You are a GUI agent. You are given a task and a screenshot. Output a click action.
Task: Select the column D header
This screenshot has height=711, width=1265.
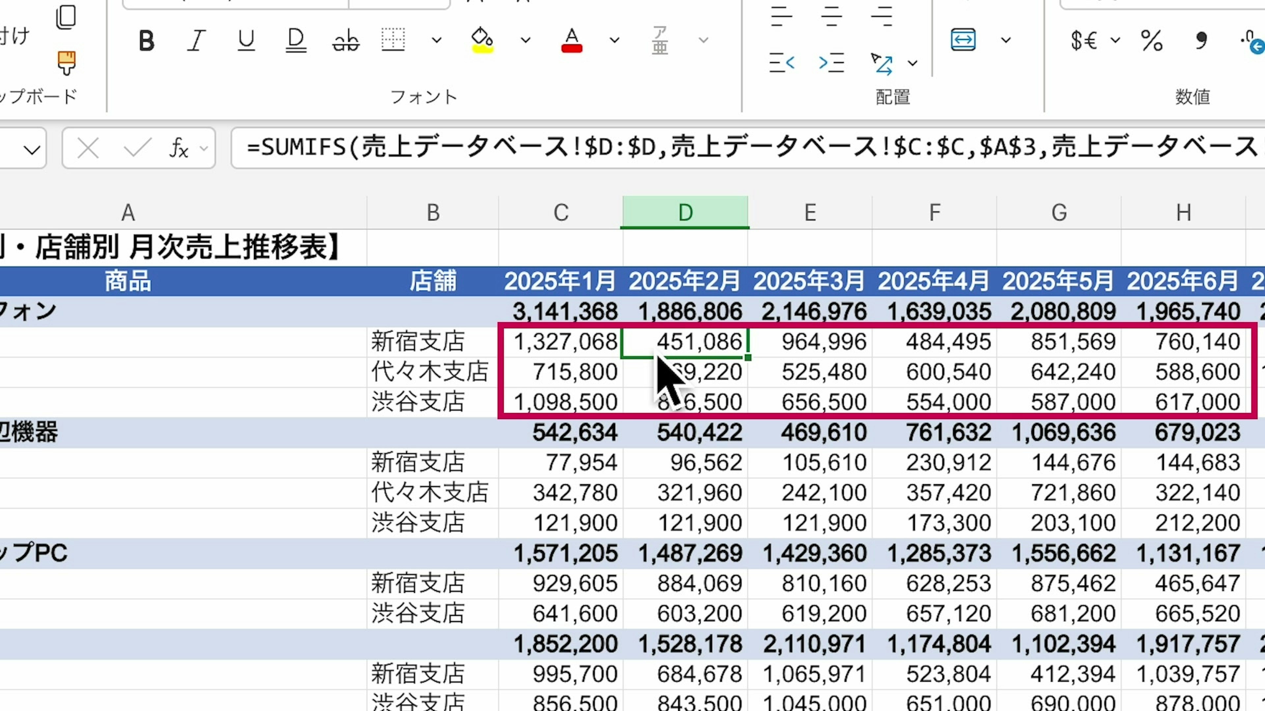click(685, 212)
